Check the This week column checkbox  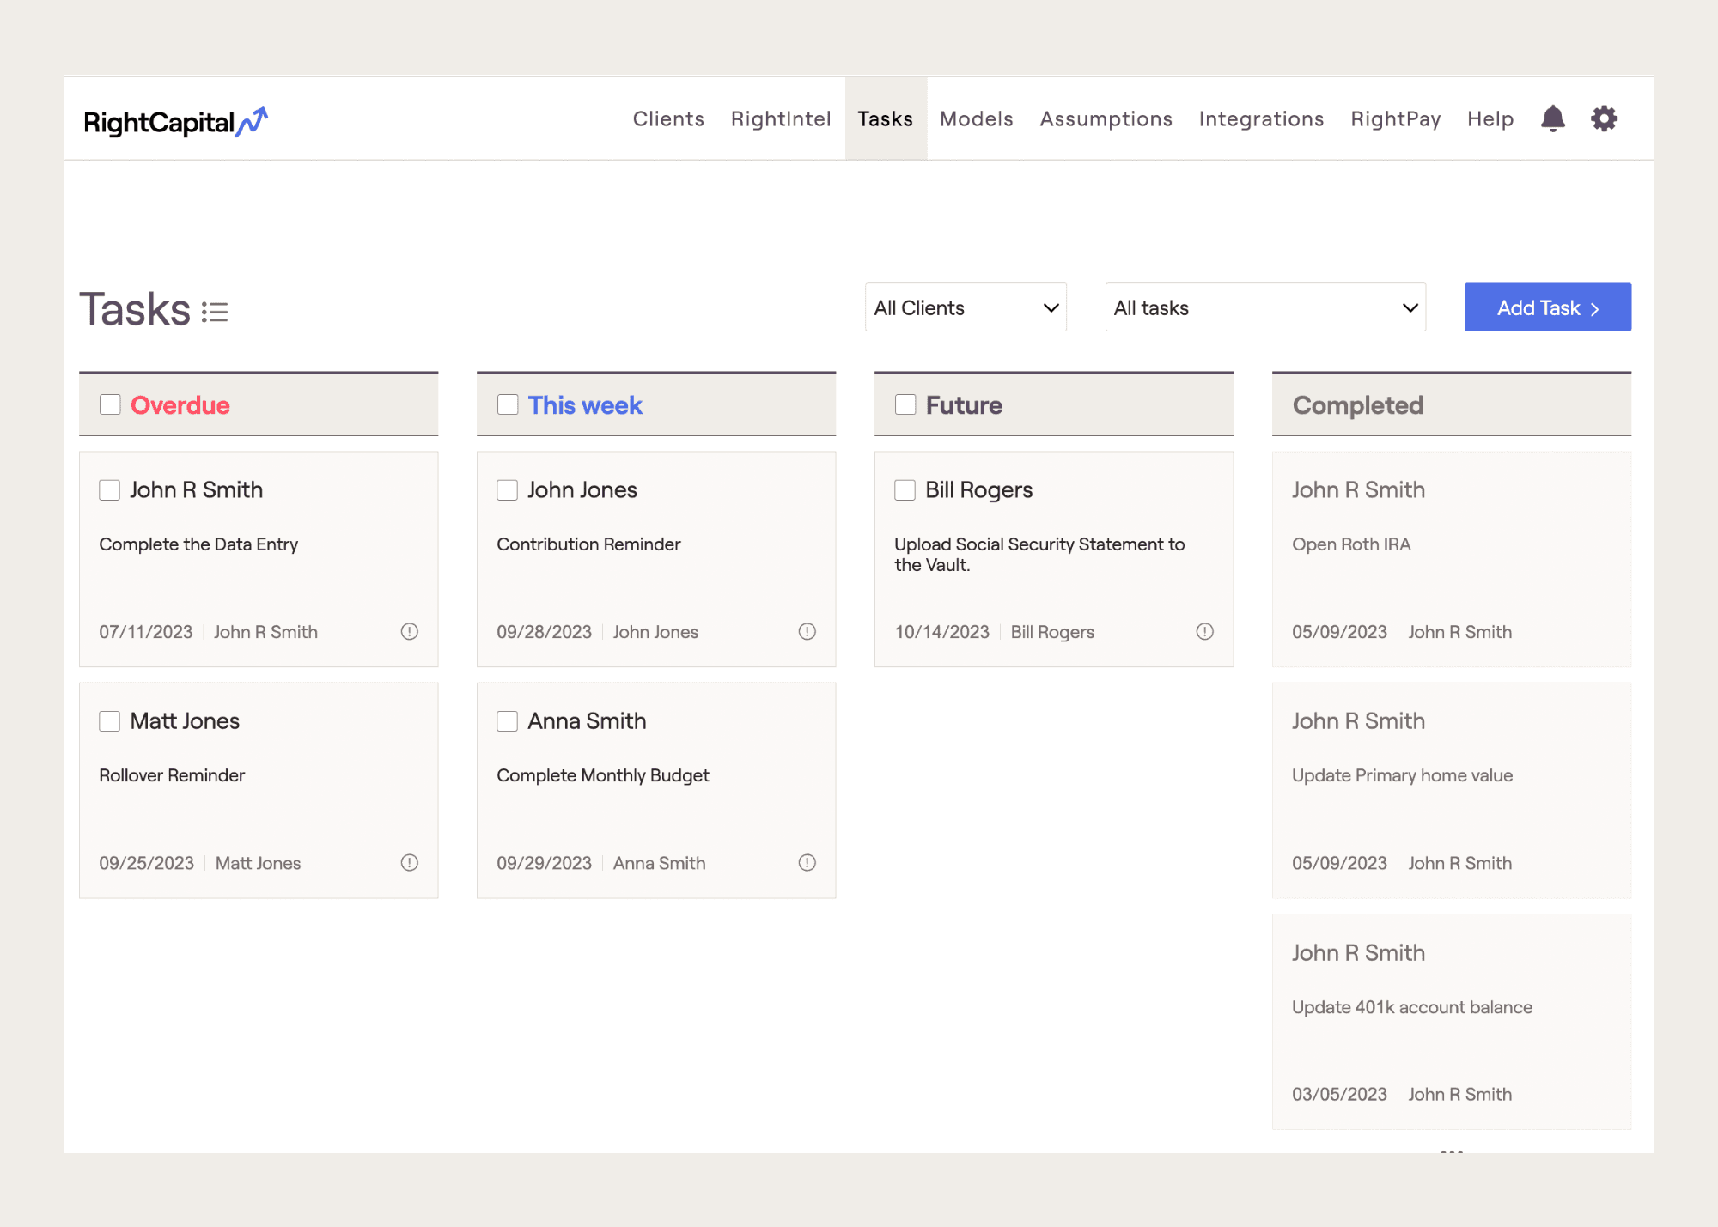point(508,404)
